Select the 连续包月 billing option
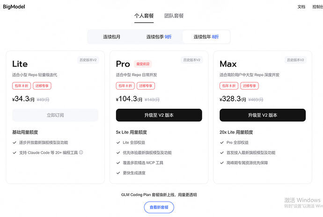Image resolution: width=323 pixels, height=217 pixels. (112, 37)
